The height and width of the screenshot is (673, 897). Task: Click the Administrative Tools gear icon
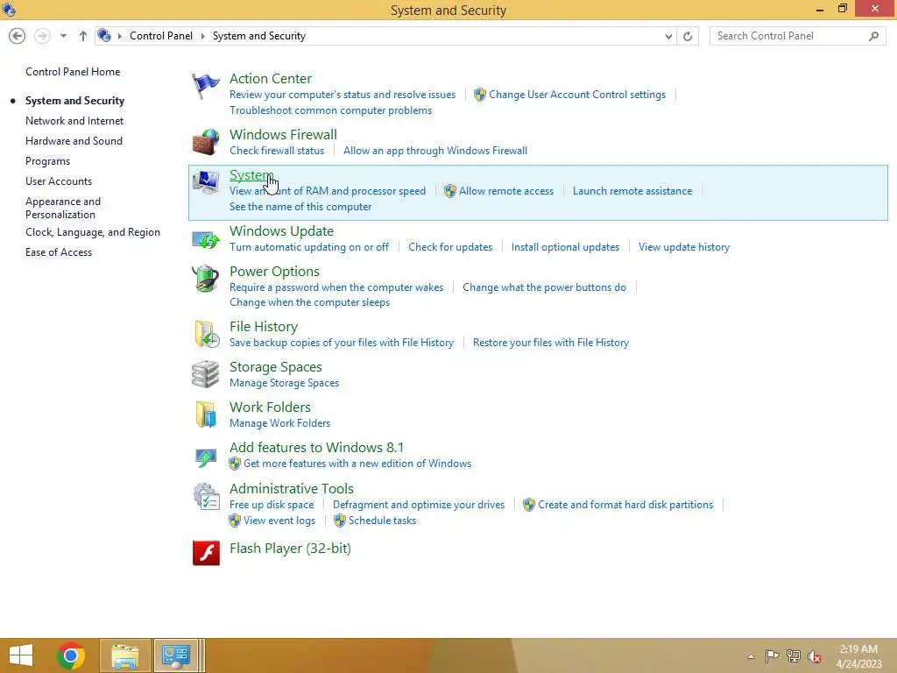point(206,497)
